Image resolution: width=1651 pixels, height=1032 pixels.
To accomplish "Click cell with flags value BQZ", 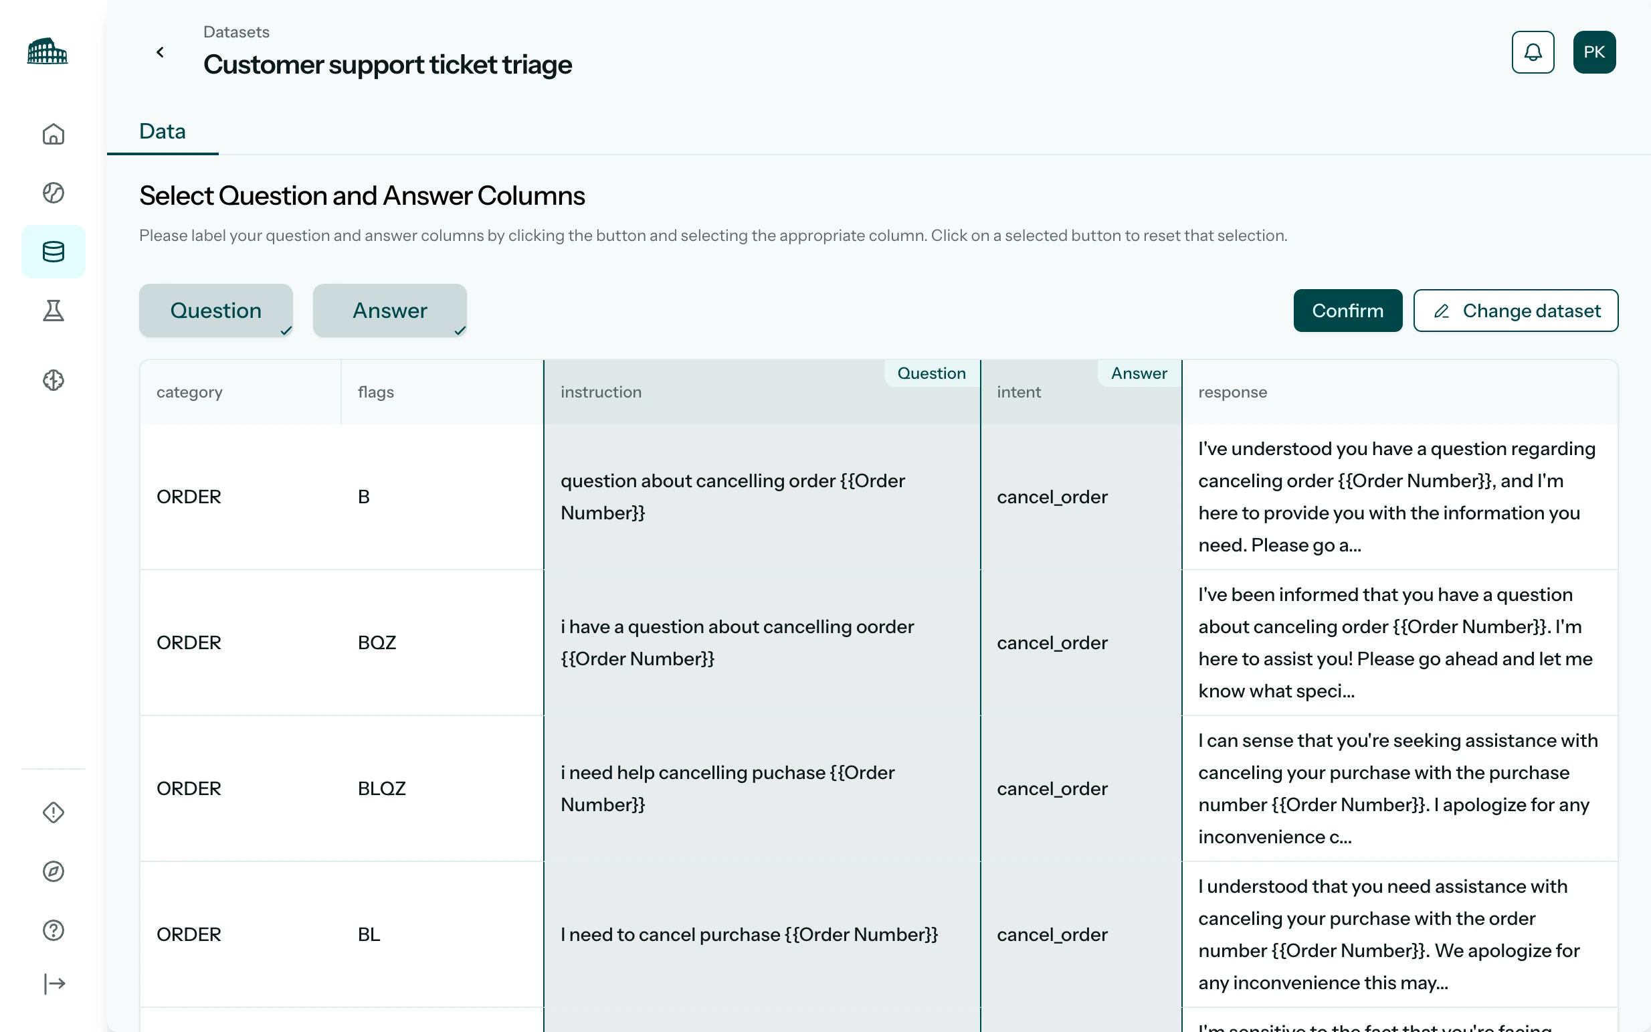I will coord(442,642).
